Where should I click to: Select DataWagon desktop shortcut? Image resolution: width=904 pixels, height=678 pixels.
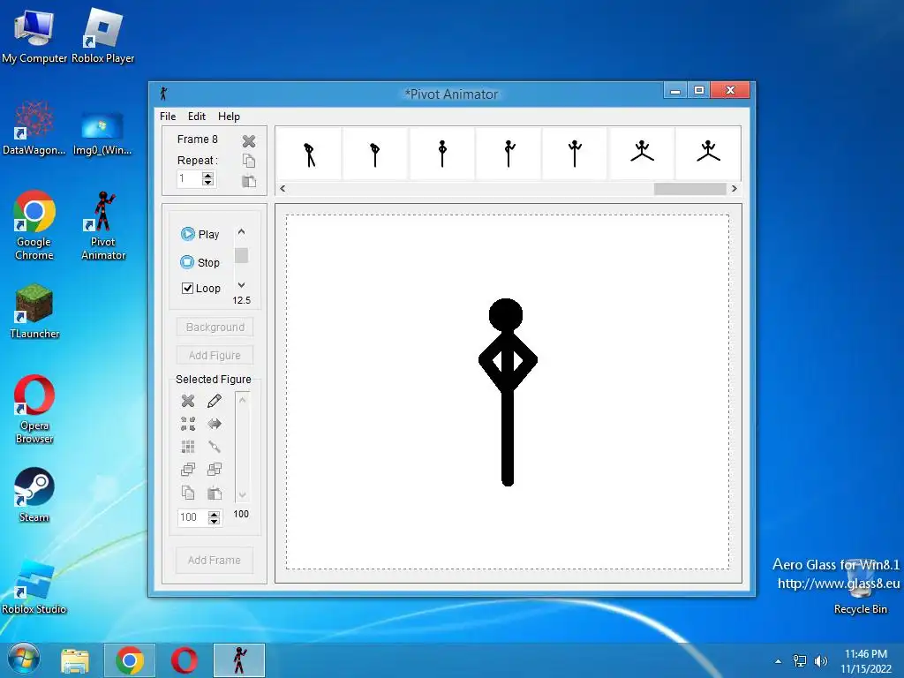(34, 128)
